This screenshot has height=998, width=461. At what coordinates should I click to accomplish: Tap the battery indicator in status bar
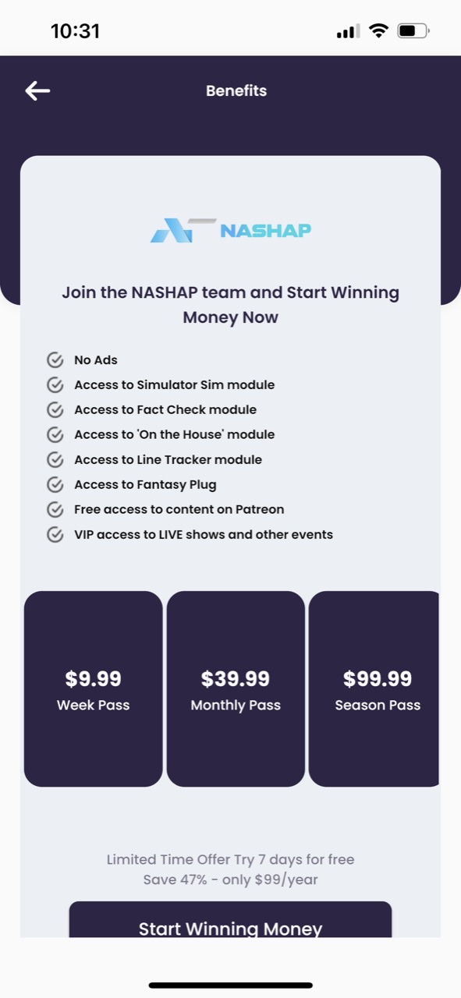413,31
